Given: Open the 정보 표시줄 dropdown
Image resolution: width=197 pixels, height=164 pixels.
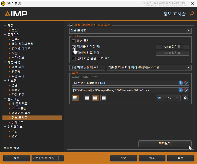Looking at the screenshot, I should [130, 31].
